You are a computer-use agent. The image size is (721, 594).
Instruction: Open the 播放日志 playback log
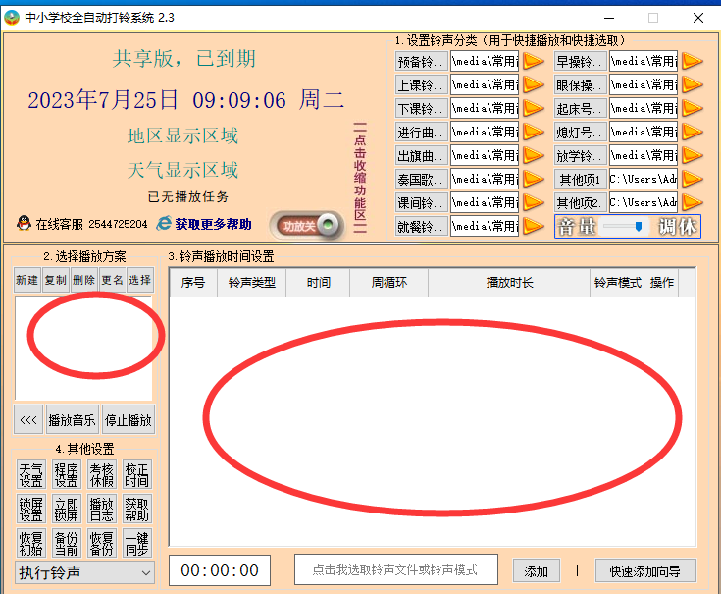pyautogui.click(x=102, y=509)
